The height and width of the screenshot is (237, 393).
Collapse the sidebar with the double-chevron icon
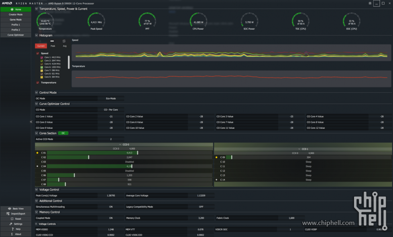point(31,122)
